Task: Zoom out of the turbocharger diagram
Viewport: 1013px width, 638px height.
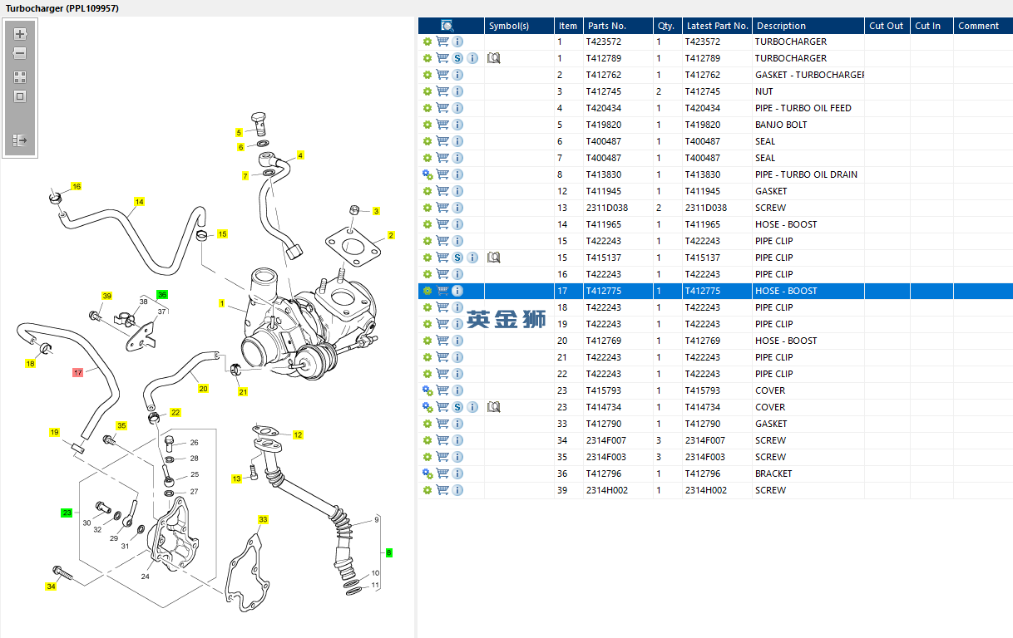Action: pos(21,53)
